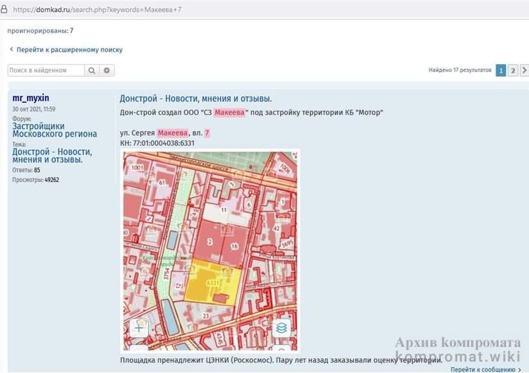Image resolution: width=529 pixels, height=373 pixels.
Task: Go to results page 2
Action: click(513, 71)
